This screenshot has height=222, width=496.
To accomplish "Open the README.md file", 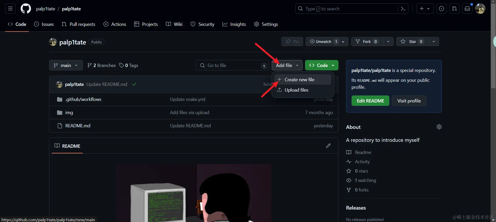I will pyautogui.click(x=78, y=126).
